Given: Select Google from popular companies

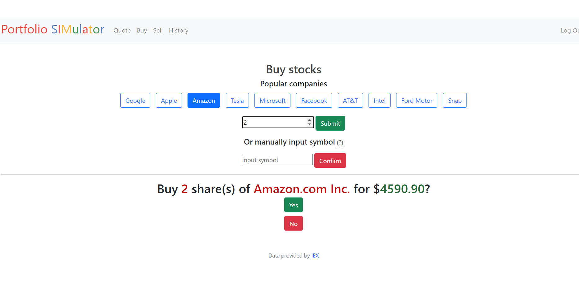Looking at the screenshot, I should pyautogui.click(x=135, y=101).
